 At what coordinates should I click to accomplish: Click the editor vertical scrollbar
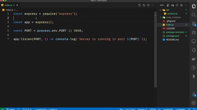click(155, 50)
